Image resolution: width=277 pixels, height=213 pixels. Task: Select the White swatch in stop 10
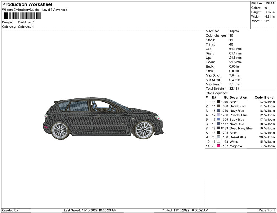219,142
